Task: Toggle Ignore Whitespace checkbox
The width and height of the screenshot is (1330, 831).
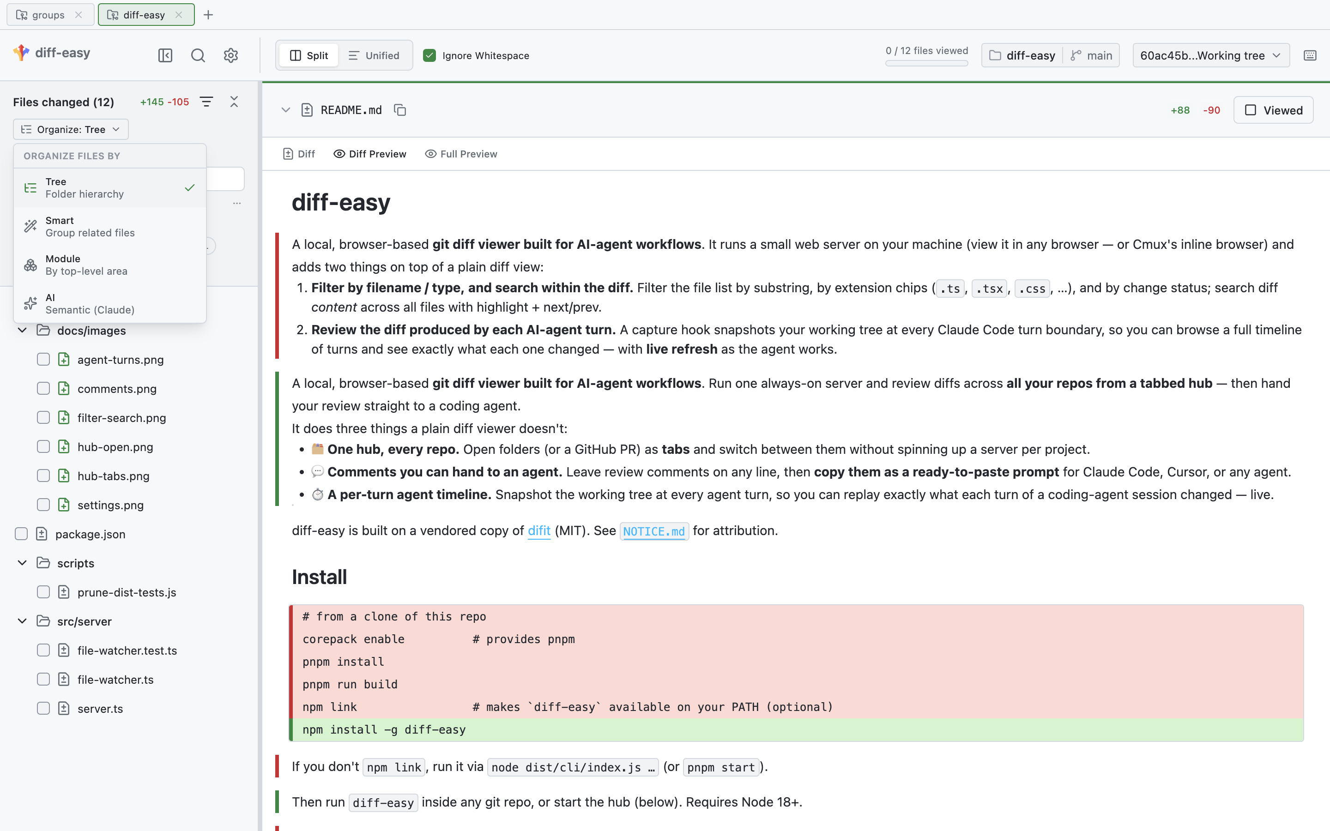Action: tap(430, 55)
